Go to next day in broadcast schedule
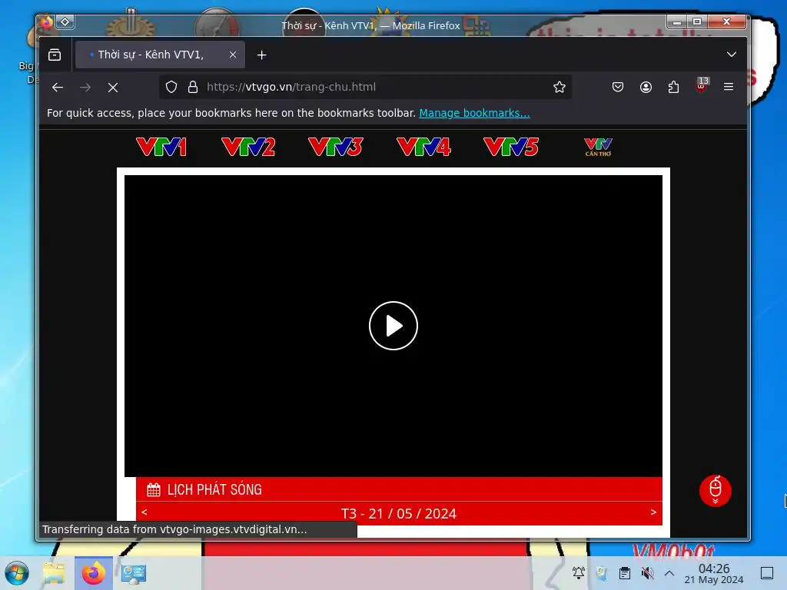The image size is (787, 590). (653, 512)
